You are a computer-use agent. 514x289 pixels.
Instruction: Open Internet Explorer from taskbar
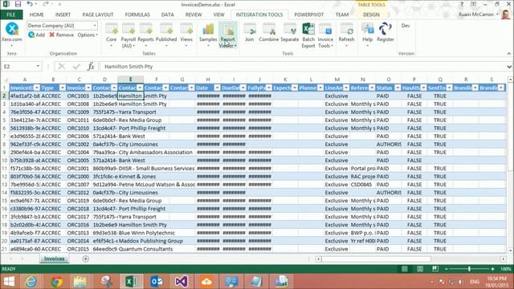click(31, 282)
